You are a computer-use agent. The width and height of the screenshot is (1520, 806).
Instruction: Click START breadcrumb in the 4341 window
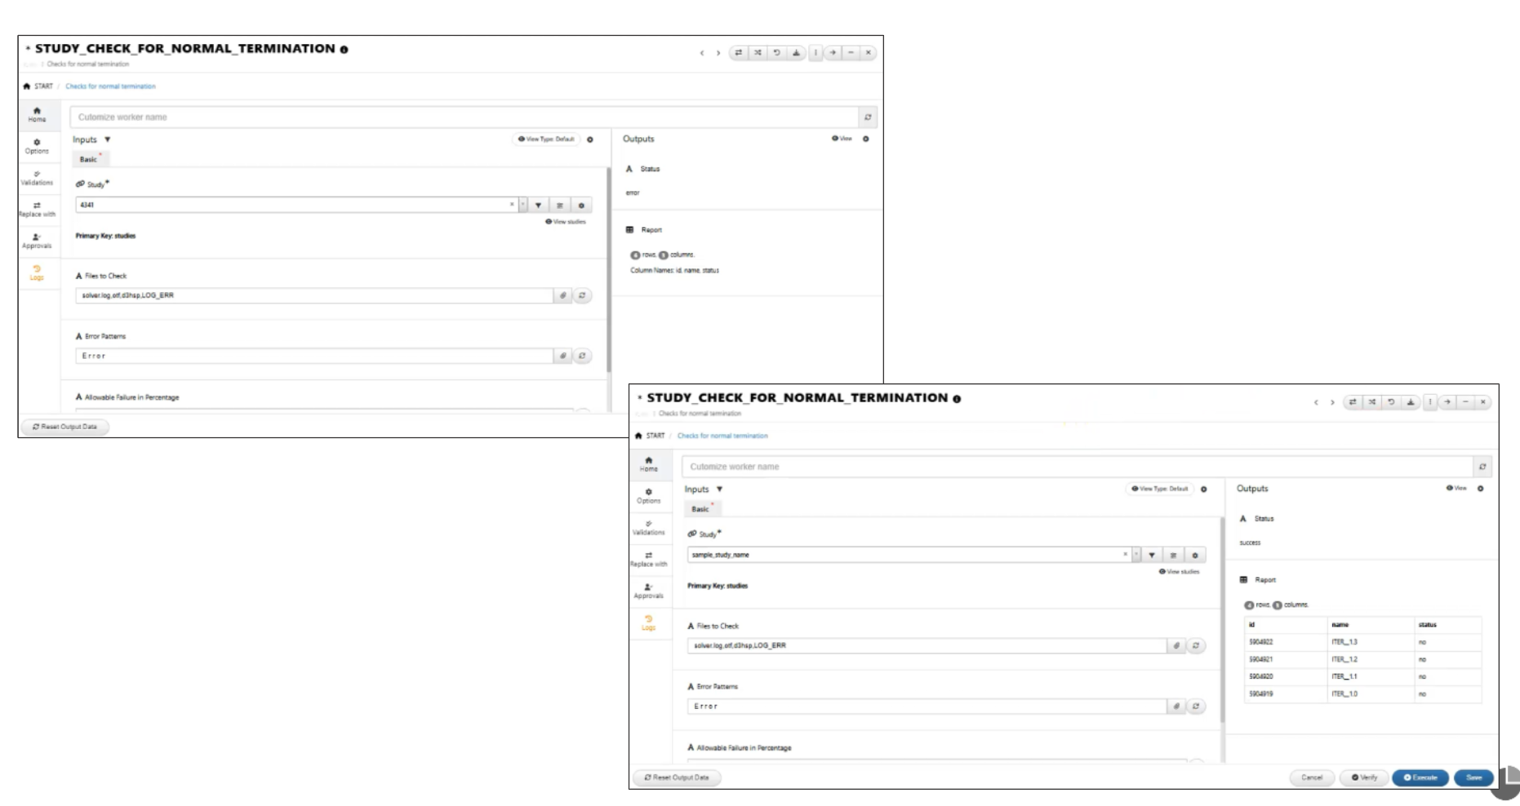coord(39,86)
